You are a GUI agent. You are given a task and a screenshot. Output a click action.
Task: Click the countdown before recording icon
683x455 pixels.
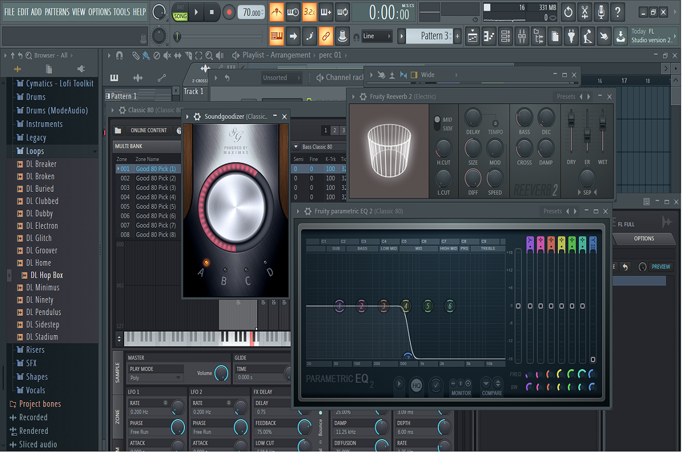coord(310,12)
